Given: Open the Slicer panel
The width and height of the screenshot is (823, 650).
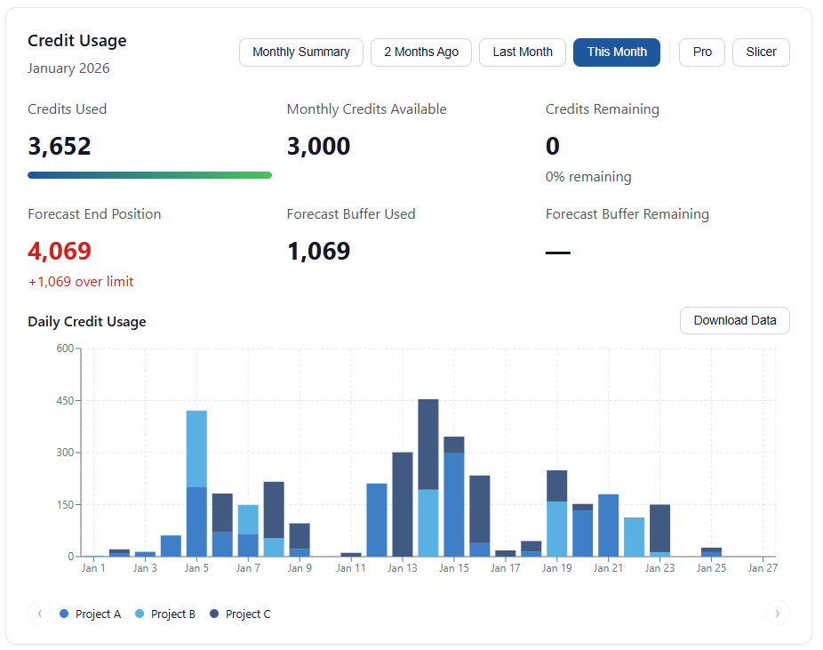Looking at the screenshot, I should [761, 52].
